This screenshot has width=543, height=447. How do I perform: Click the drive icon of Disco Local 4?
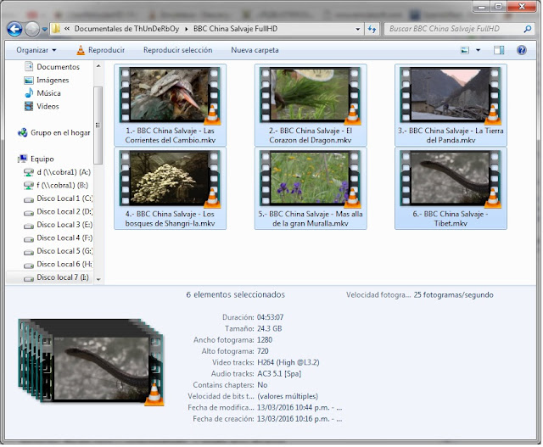[x=29, y=239]
